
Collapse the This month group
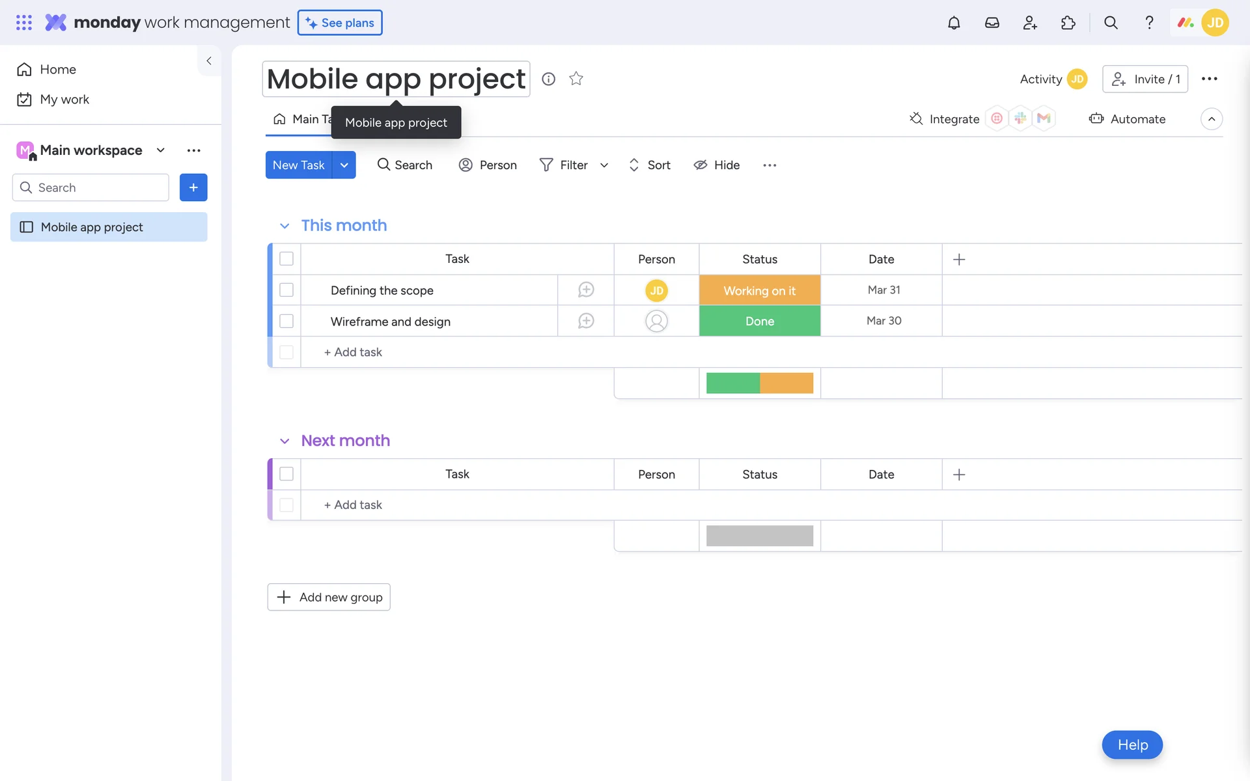tap(285, 226)
